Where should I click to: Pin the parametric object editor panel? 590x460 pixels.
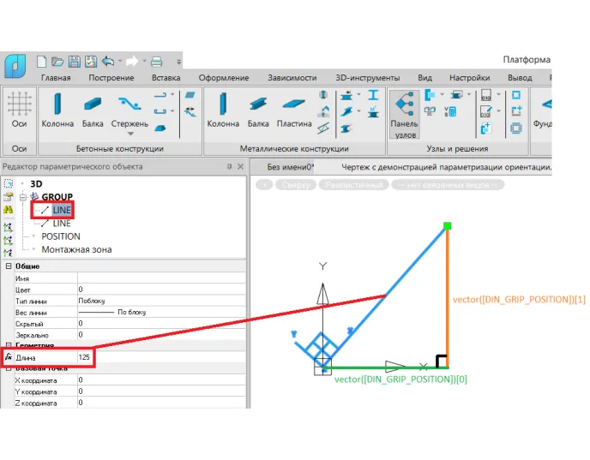pyautogui.click(x=230, y=166)
